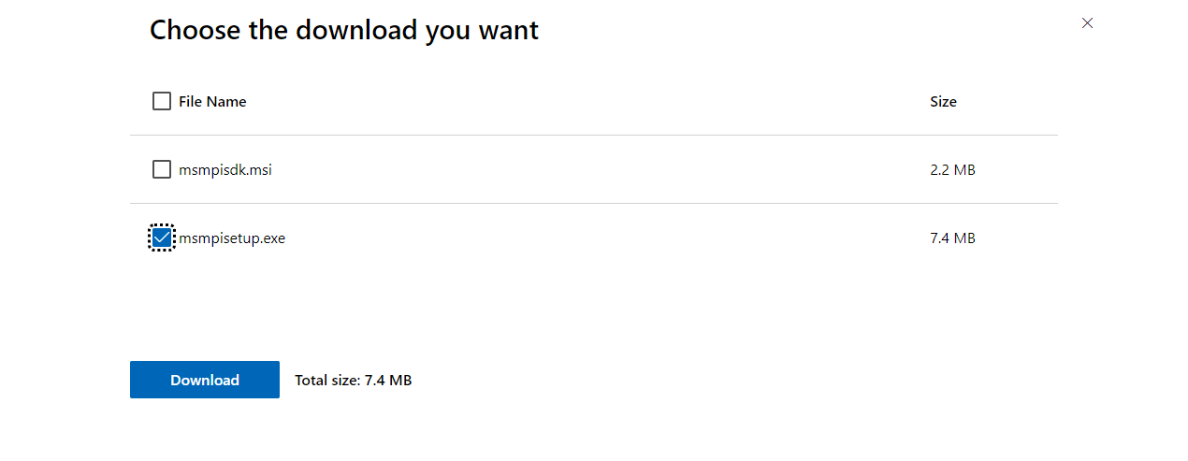
Task: Toggle the select-all File Name checkbox
Action: coord(162,101)
